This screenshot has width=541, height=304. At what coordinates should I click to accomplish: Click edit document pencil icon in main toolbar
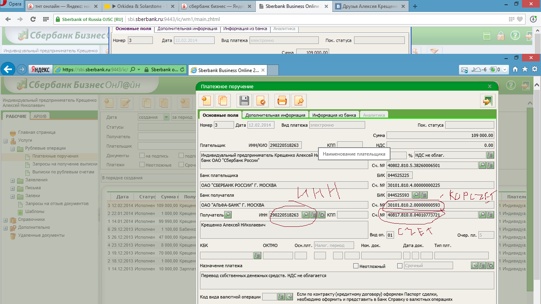(x=126, y=103)
